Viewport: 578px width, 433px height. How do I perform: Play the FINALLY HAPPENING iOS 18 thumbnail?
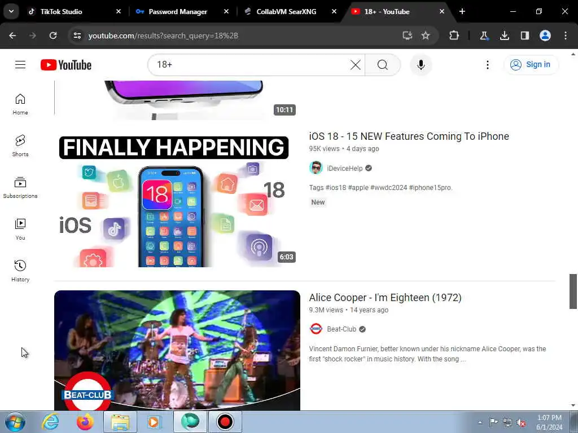[x=177, y=198]
